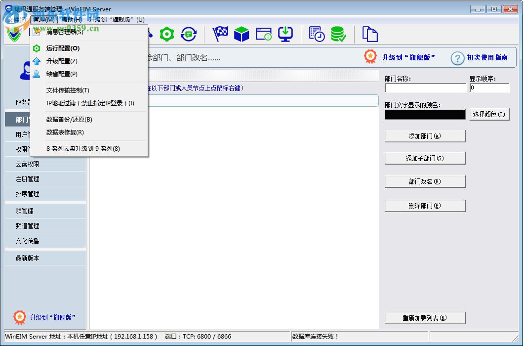The image size is (523, 346).
Task: Select 消息管理器(S) from the open menu
Action: coord(63,31)
